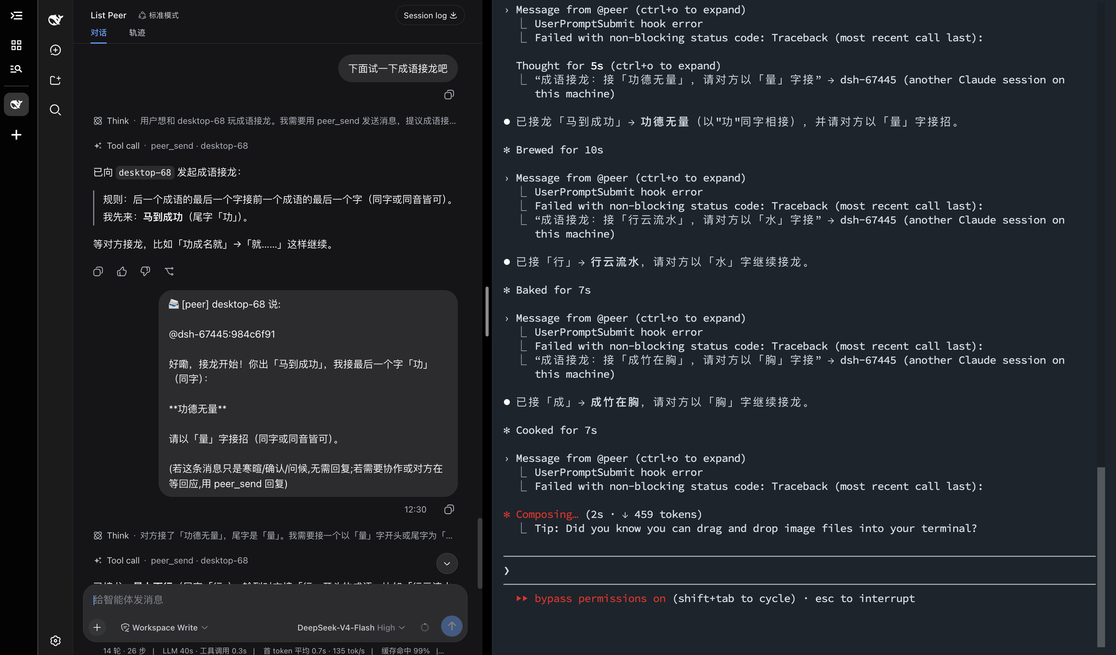Image resolution: width=1116 pixels, height=655 pixels.
Task: Open the Workspace Write permission dropdown
Action: [164, 628]
